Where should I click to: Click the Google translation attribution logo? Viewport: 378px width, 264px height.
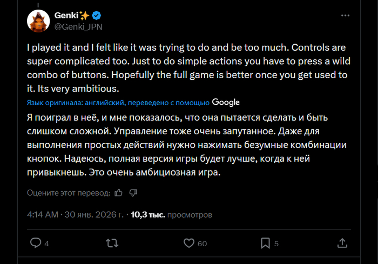tap(226, 102)
